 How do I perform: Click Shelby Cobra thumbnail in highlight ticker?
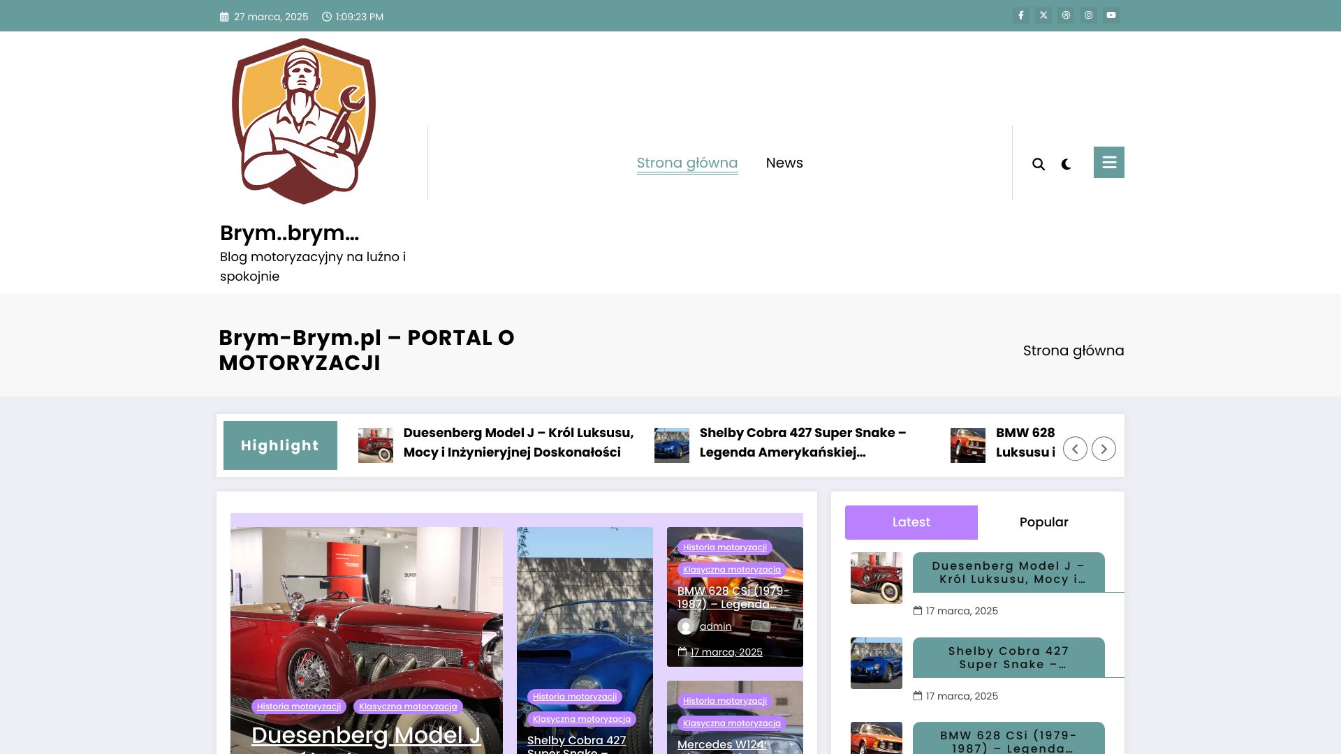[672, 445]
